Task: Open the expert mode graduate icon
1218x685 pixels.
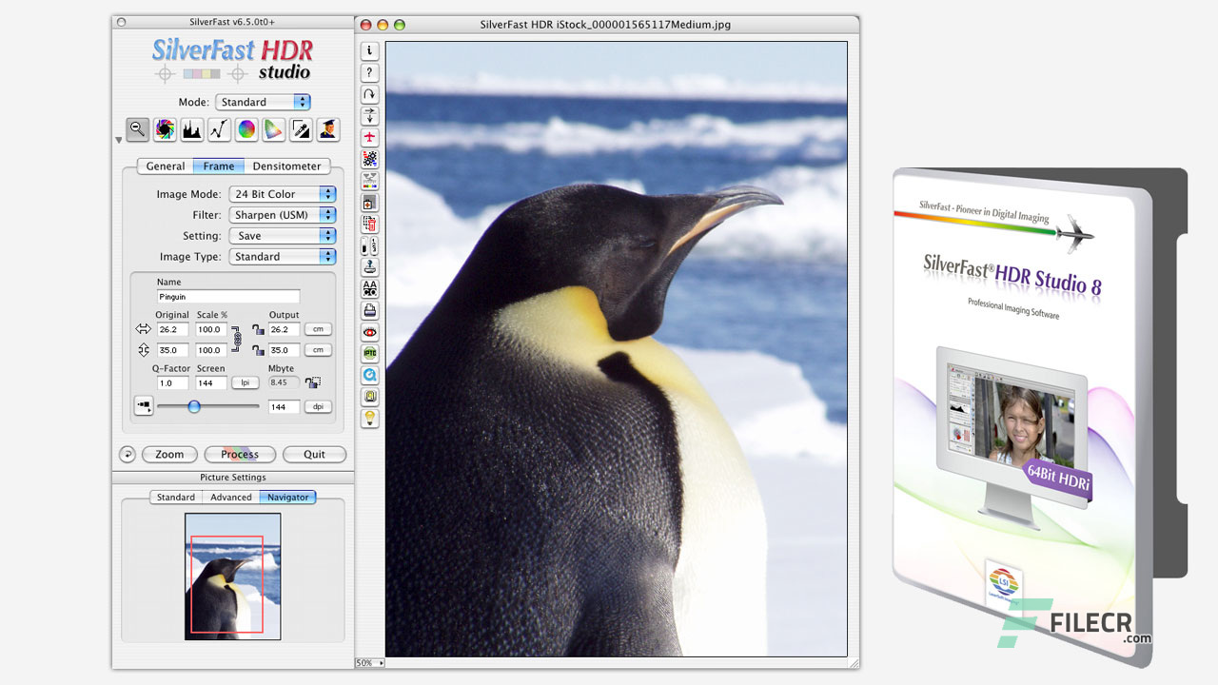Action: 328,129
